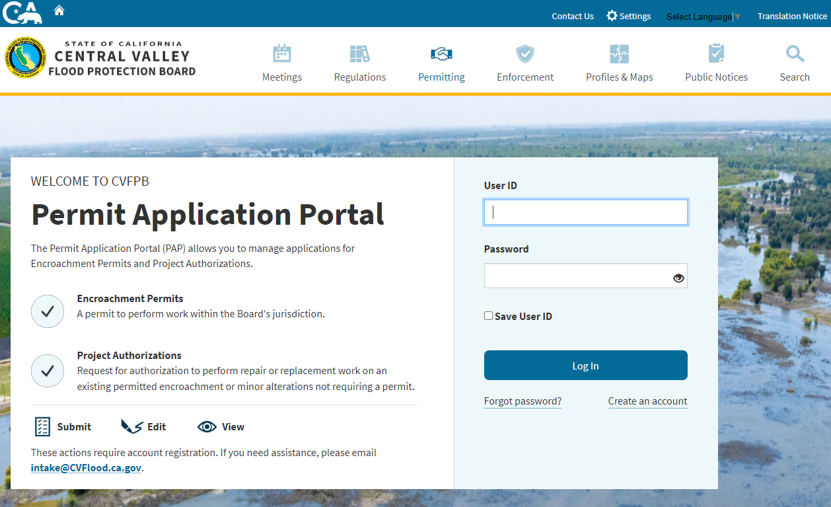
Task: Open the Contact Us menu link
Action: [573, 17]
